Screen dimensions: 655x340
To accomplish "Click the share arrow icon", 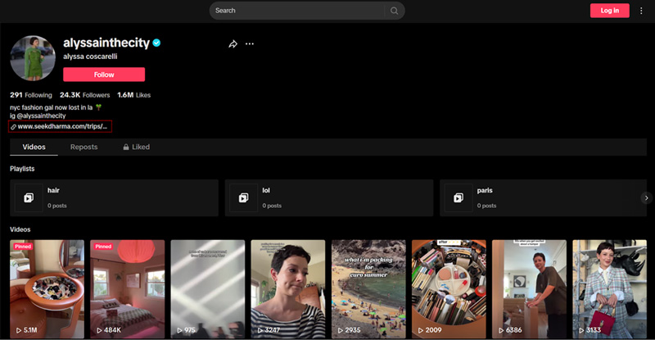I will [x=233, y=44].
